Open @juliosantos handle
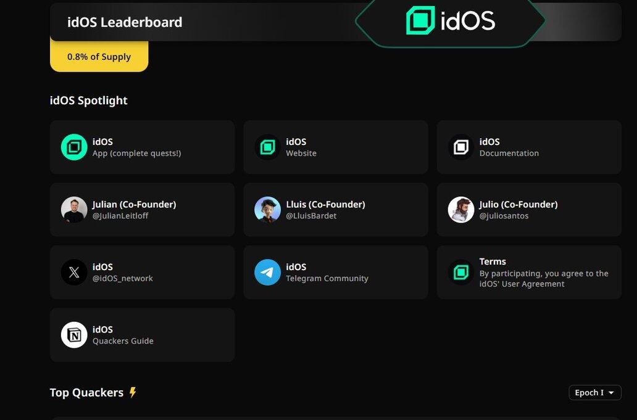The width and height of the screenshot is (637, 420). 504,216
